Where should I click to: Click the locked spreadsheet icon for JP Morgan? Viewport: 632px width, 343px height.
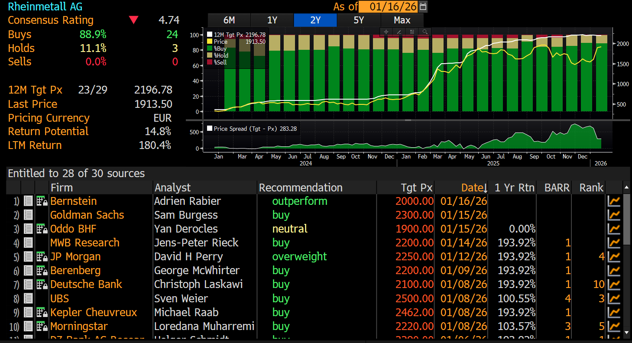(x=42, y=257)
